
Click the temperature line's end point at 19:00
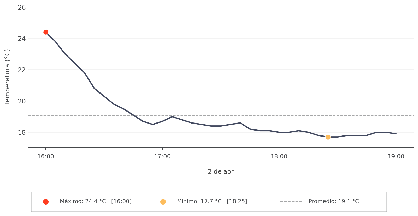[x=396, y=134]
